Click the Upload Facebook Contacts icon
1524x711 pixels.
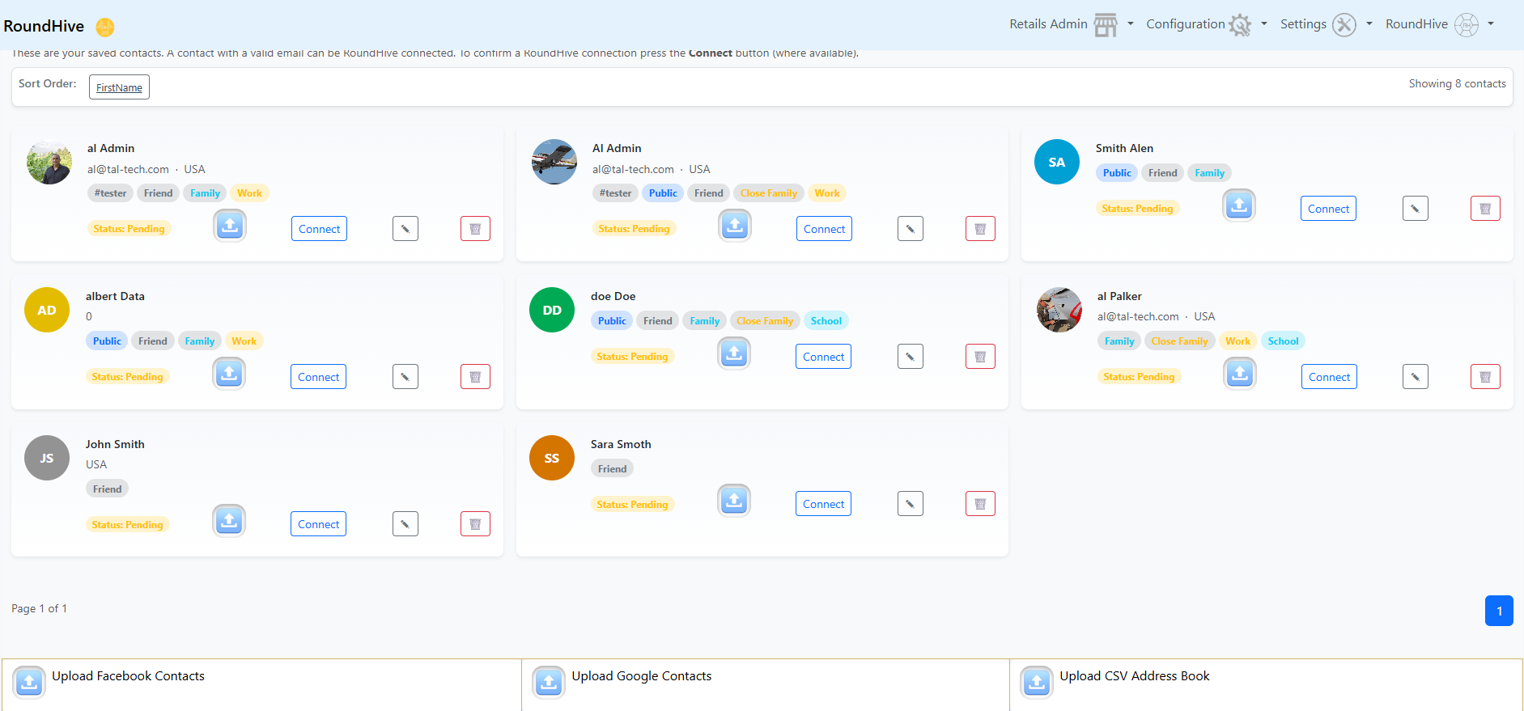tap(29, 682)
